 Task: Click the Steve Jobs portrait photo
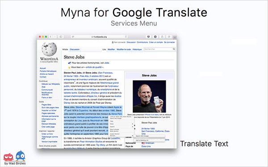click(149, 96)
